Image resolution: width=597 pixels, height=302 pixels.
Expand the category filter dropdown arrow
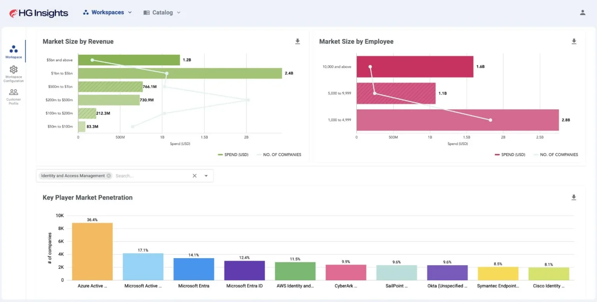tap(206, 176)
